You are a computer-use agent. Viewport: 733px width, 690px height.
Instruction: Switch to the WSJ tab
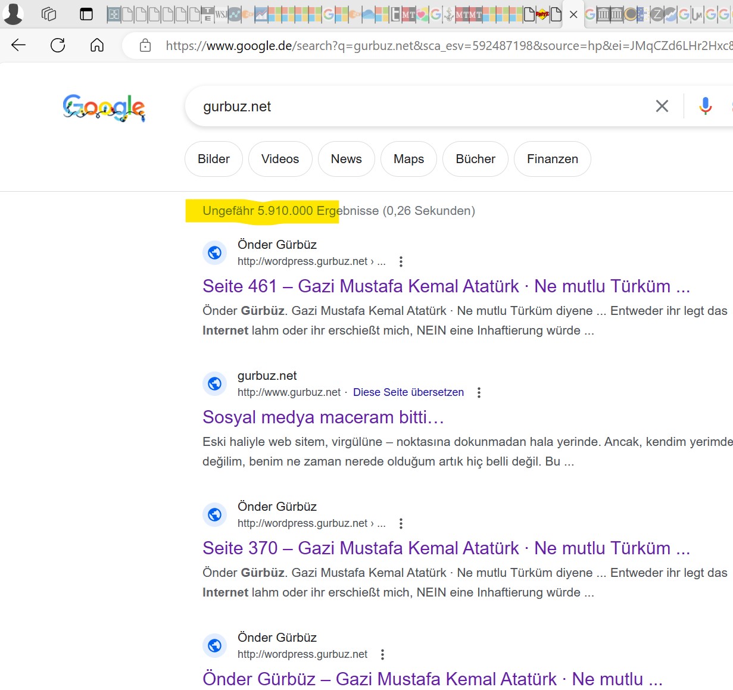point(221,14)
